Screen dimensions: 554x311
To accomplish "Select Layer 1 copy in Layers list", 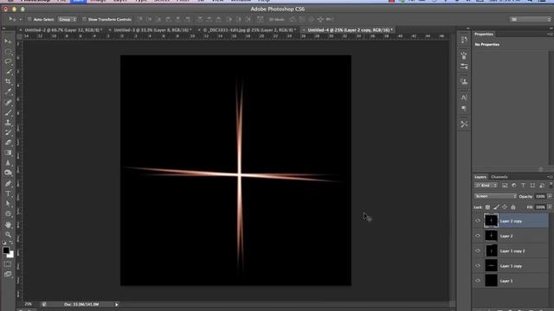I will click(x=511, y=266).
